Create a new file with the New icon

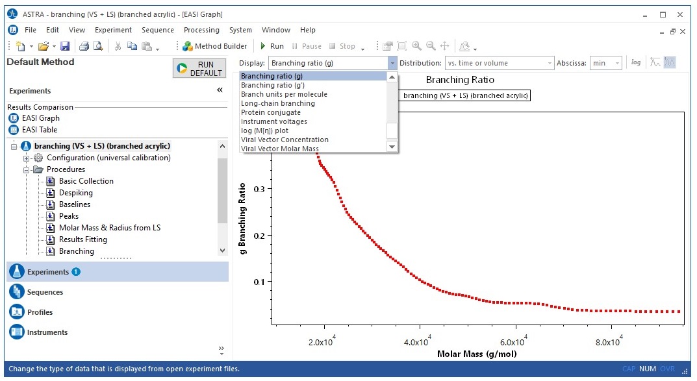click(x=20, y=45)
